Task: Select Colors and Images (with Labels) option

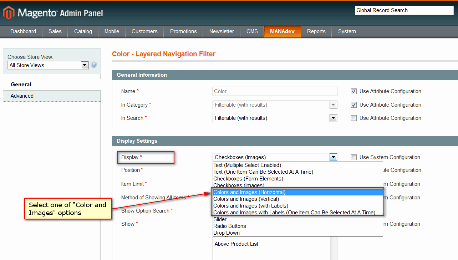Action: pos(298,206)
